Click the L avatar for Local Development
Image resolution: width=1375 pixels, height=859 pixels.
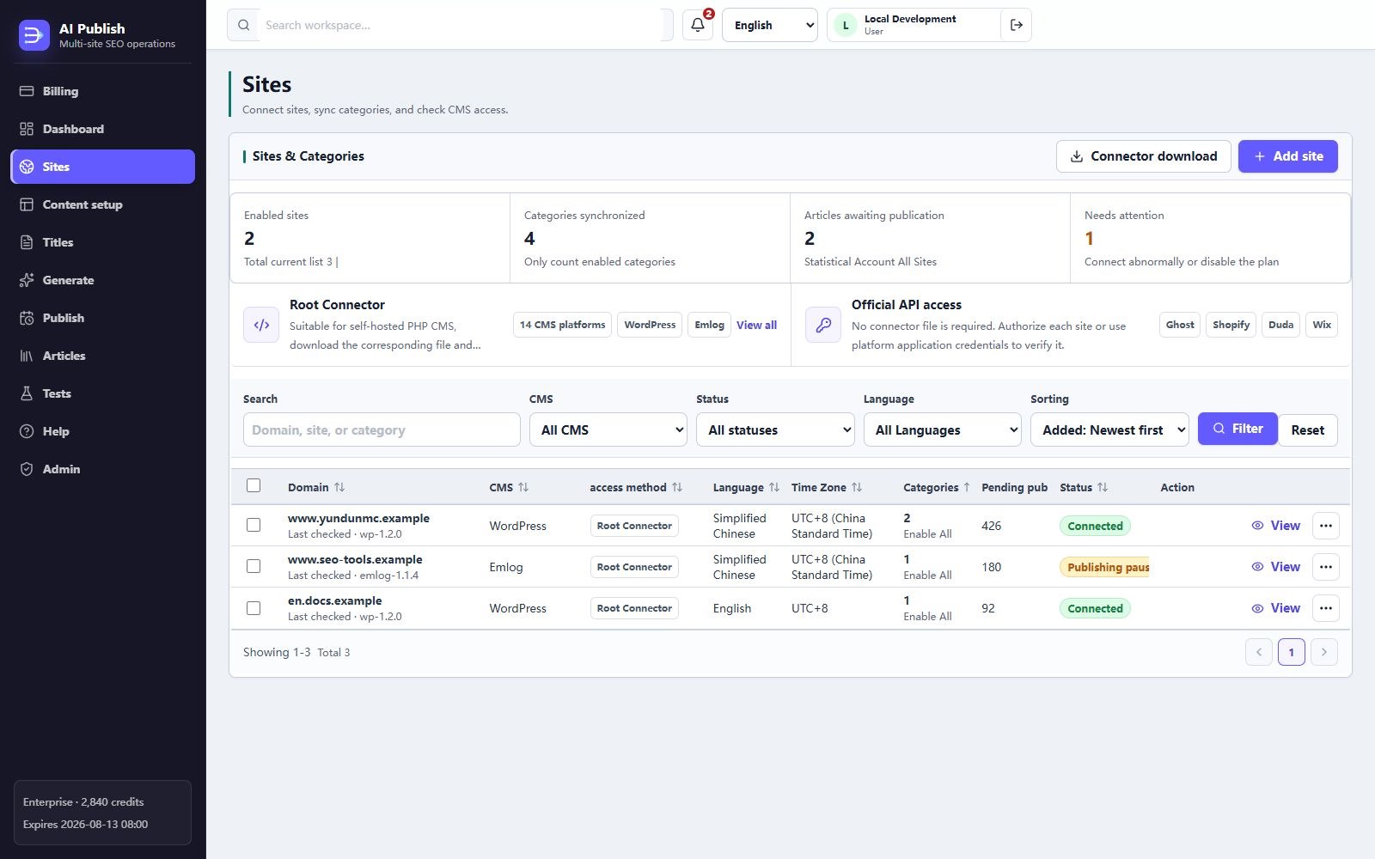(x=846, y=26)
